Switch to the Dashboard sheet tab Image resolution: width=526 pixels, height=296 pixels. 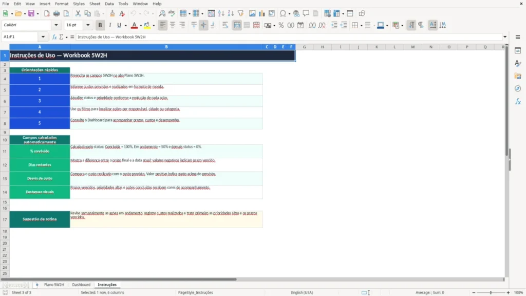[81, 285]
